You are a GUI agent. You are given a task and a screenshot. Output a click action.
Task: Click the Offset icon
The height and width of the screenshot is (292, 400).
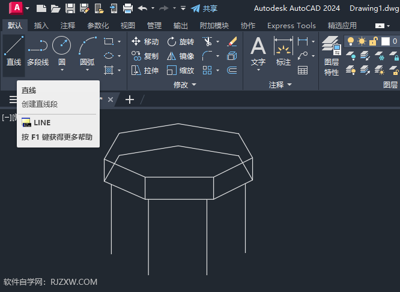pos(232,70)
